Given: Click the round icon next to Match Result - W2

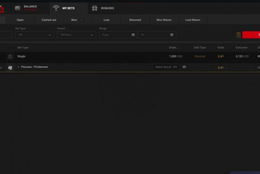Looking at the screenshot, I should [184, 67].
